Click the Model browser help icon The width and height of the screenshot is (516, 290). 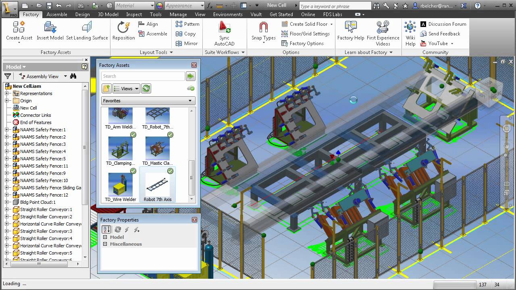pyautogui.click(x=84, y=67)
